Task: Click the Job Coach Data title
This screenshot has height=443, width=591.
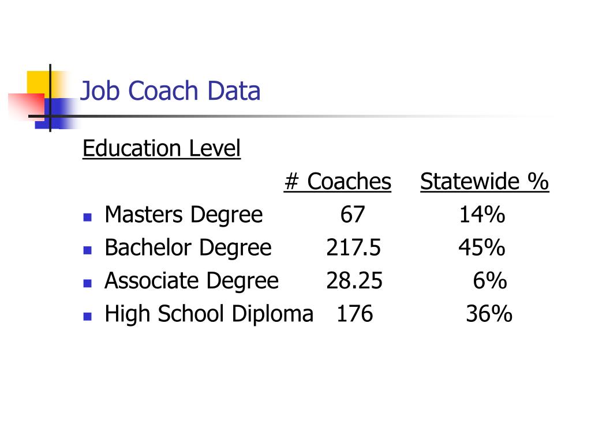Action: click(170, 91)
